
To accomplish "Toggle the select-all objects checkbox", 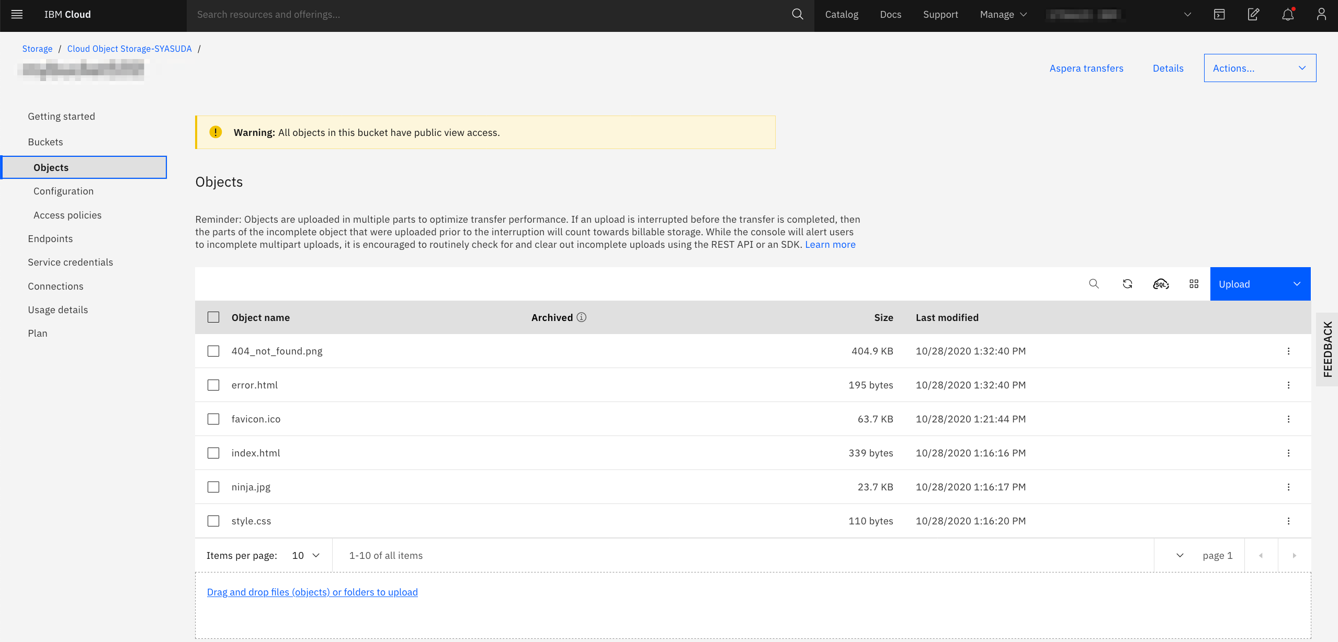I will coord(213,317).
